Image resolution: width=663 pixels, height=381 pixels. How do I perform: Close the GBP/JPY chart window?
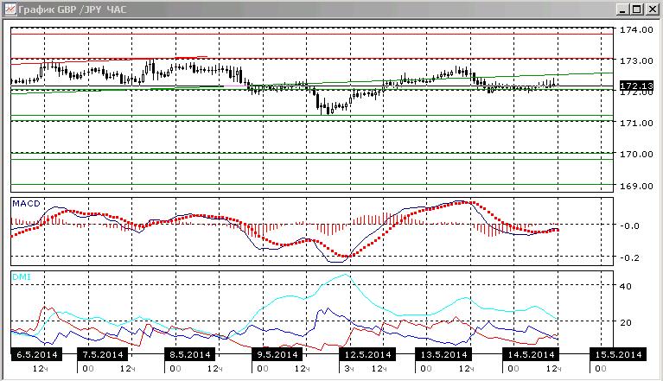(x=652, y=10)
